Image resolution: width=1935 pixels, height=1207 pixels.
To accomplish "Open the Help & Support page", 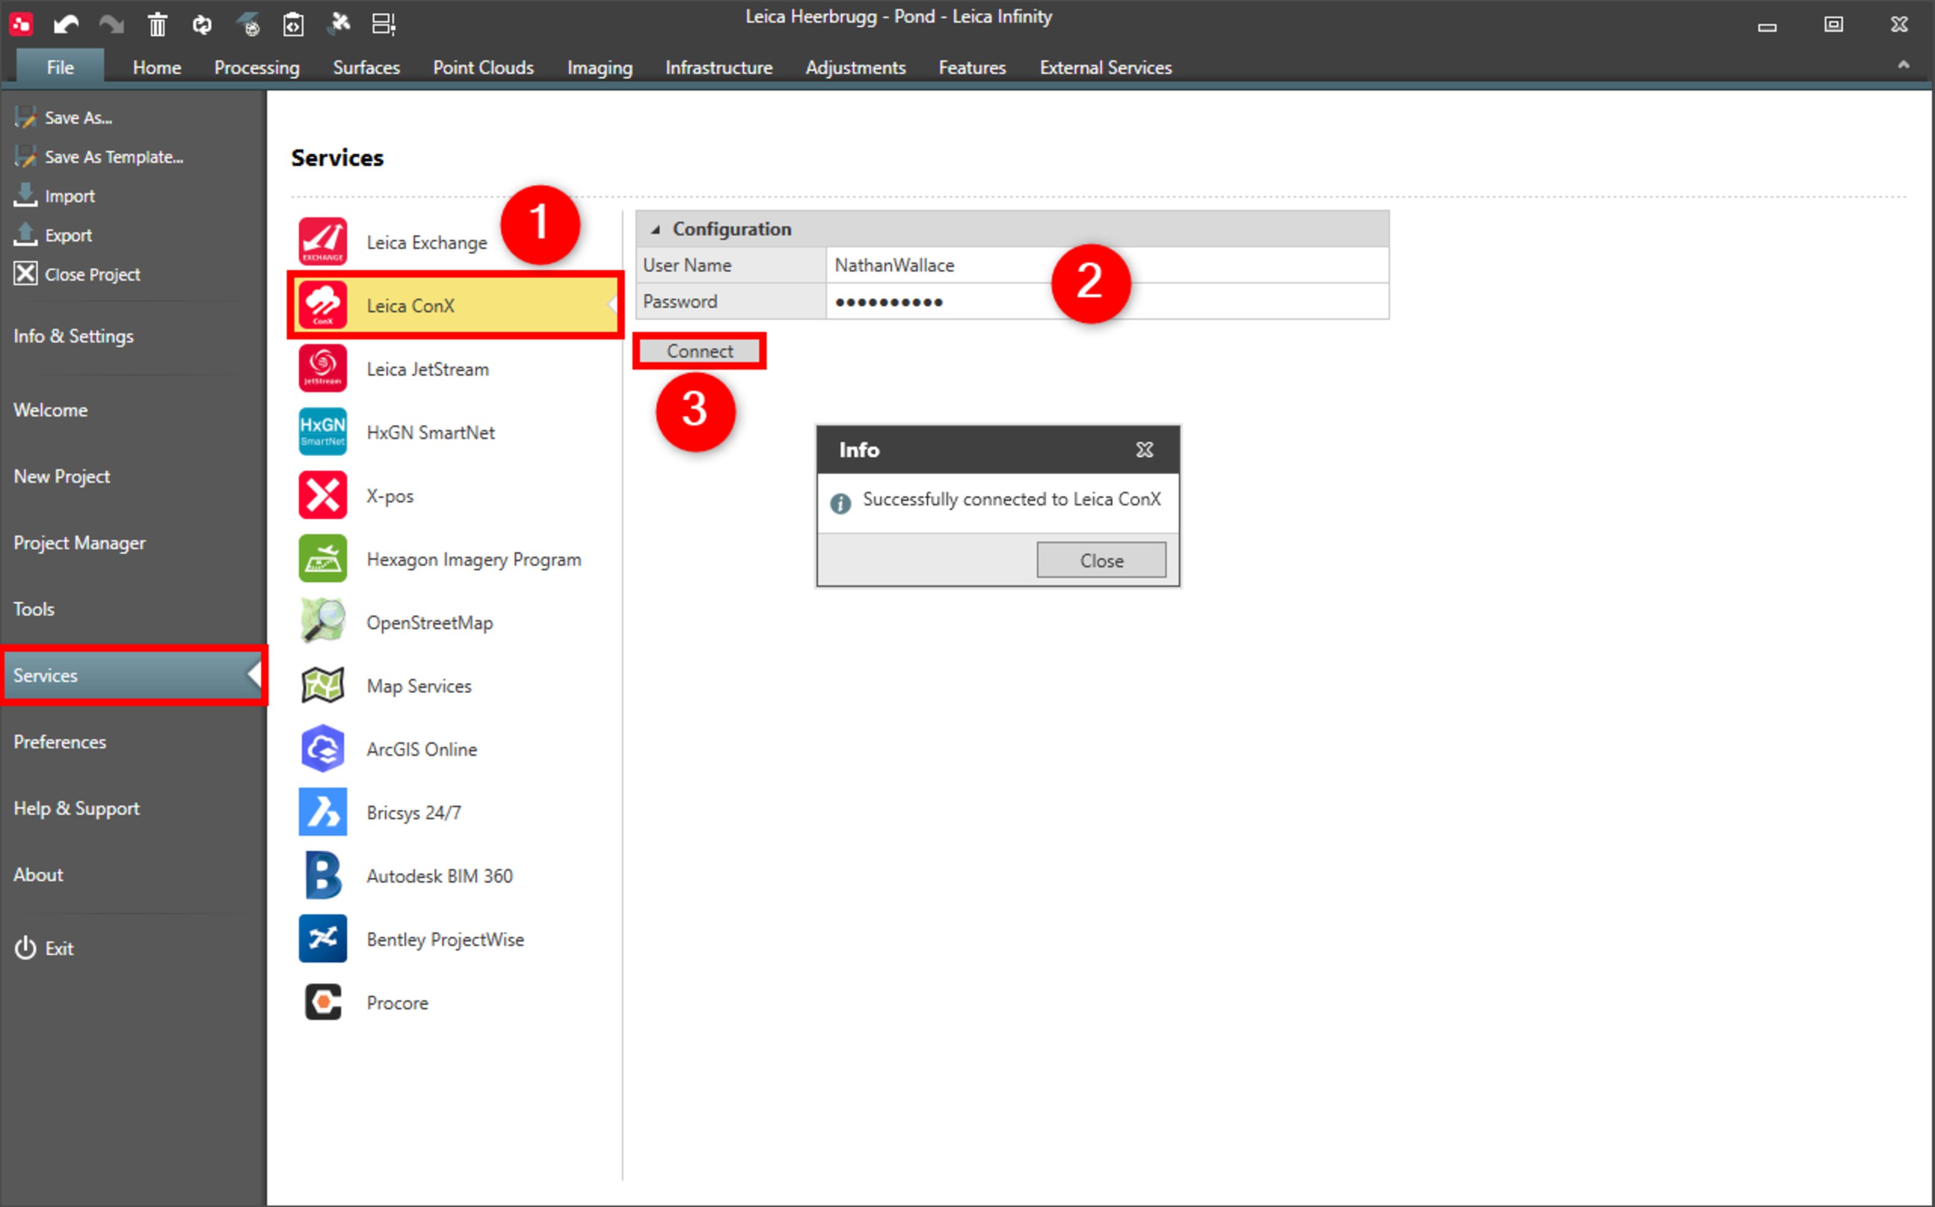I will click(x=76, y=808).
